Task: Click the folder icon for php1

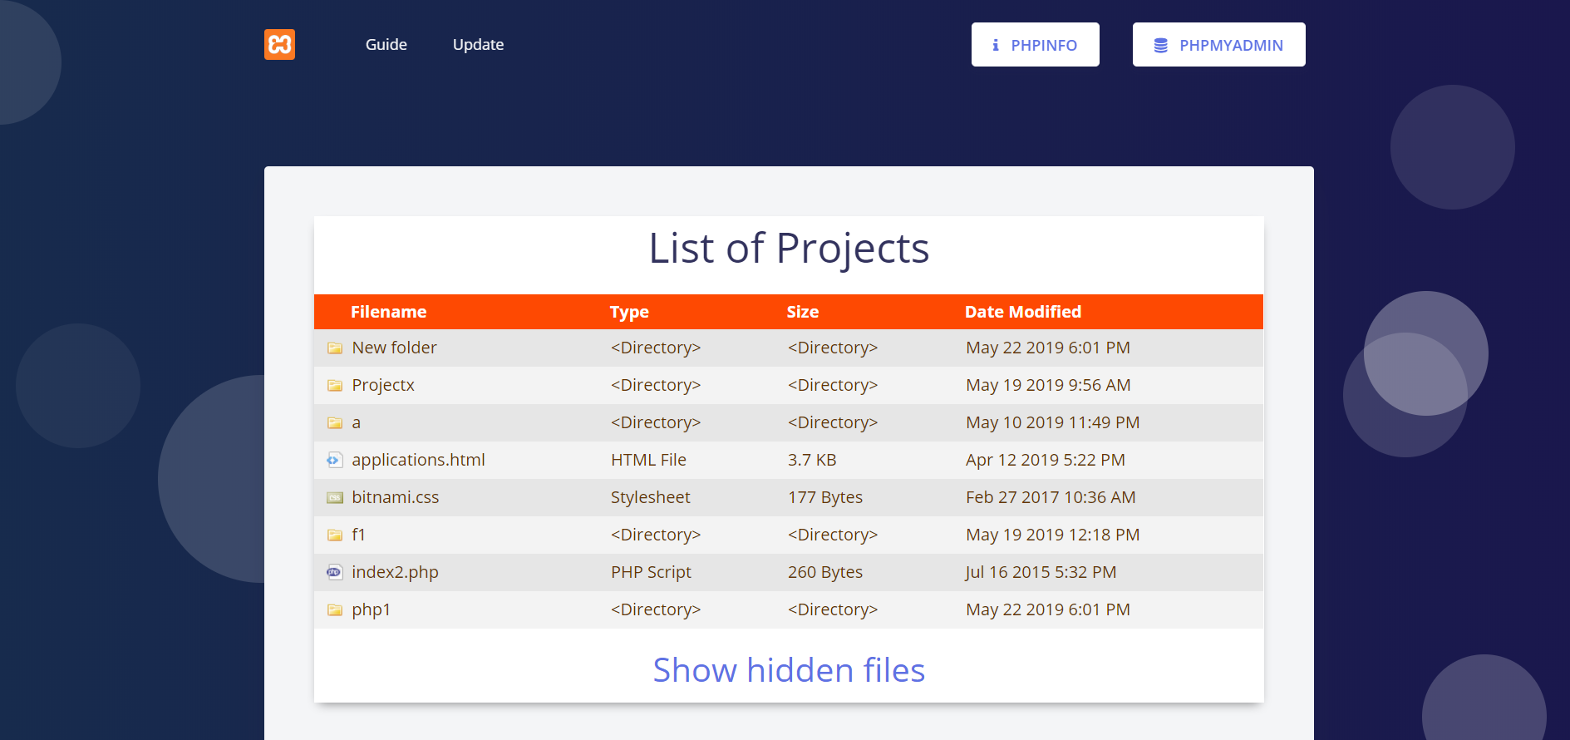Action: pos(335,610)
